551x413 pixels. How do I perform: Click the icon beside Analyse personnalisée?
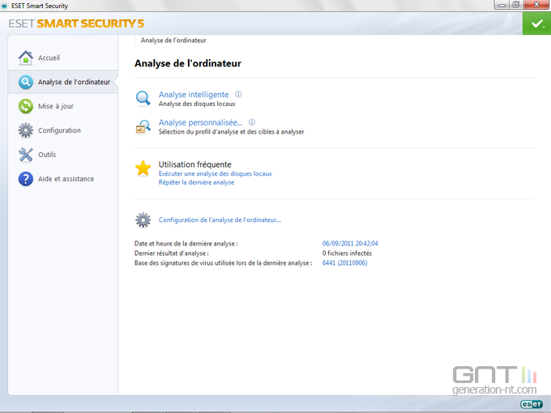[x=143, y=126]
